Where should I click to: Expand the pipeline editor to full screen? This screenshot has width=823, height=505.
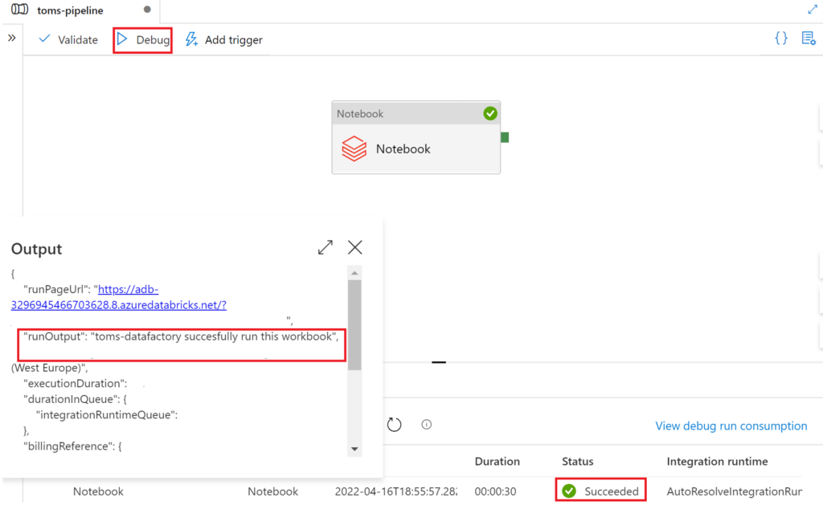pyautogui.click(x=812, y=10)
